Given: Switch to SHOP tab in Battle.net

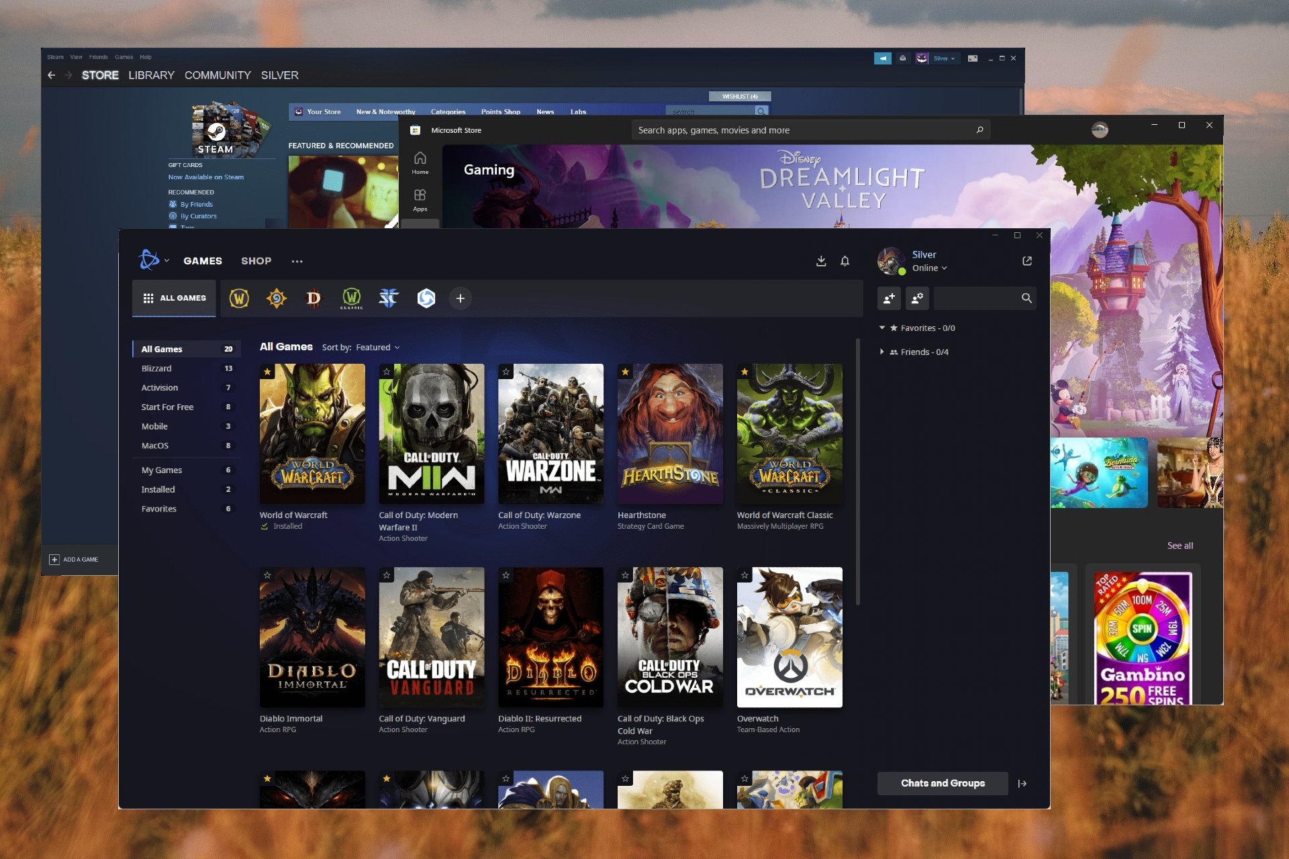Looking at the screenshot, I should (256, 261).
